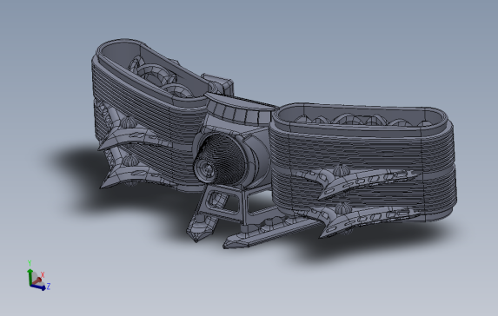498x316 pixels.
Task: Click the red X axis of the orientation triad
Action: pyautogui.click(x=37, y=280)
